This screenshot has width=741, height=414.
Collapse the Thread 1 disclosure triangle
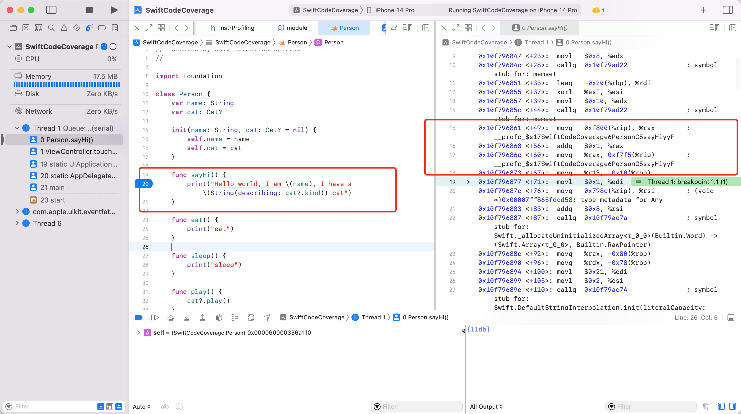tap(17, 128)
